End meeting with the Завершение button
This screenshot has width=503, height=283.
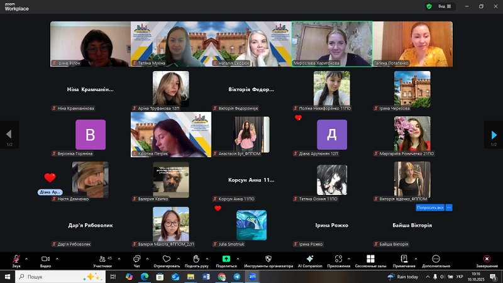pos(486,260)
